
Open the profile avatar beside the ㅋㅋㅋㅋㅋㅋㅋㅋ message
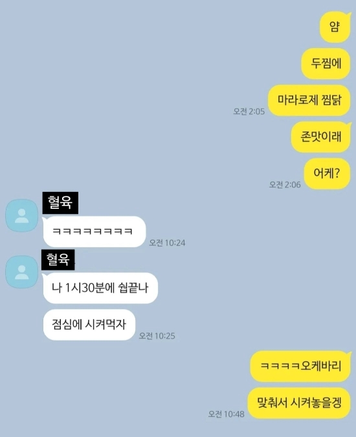(x=22, y=215)
